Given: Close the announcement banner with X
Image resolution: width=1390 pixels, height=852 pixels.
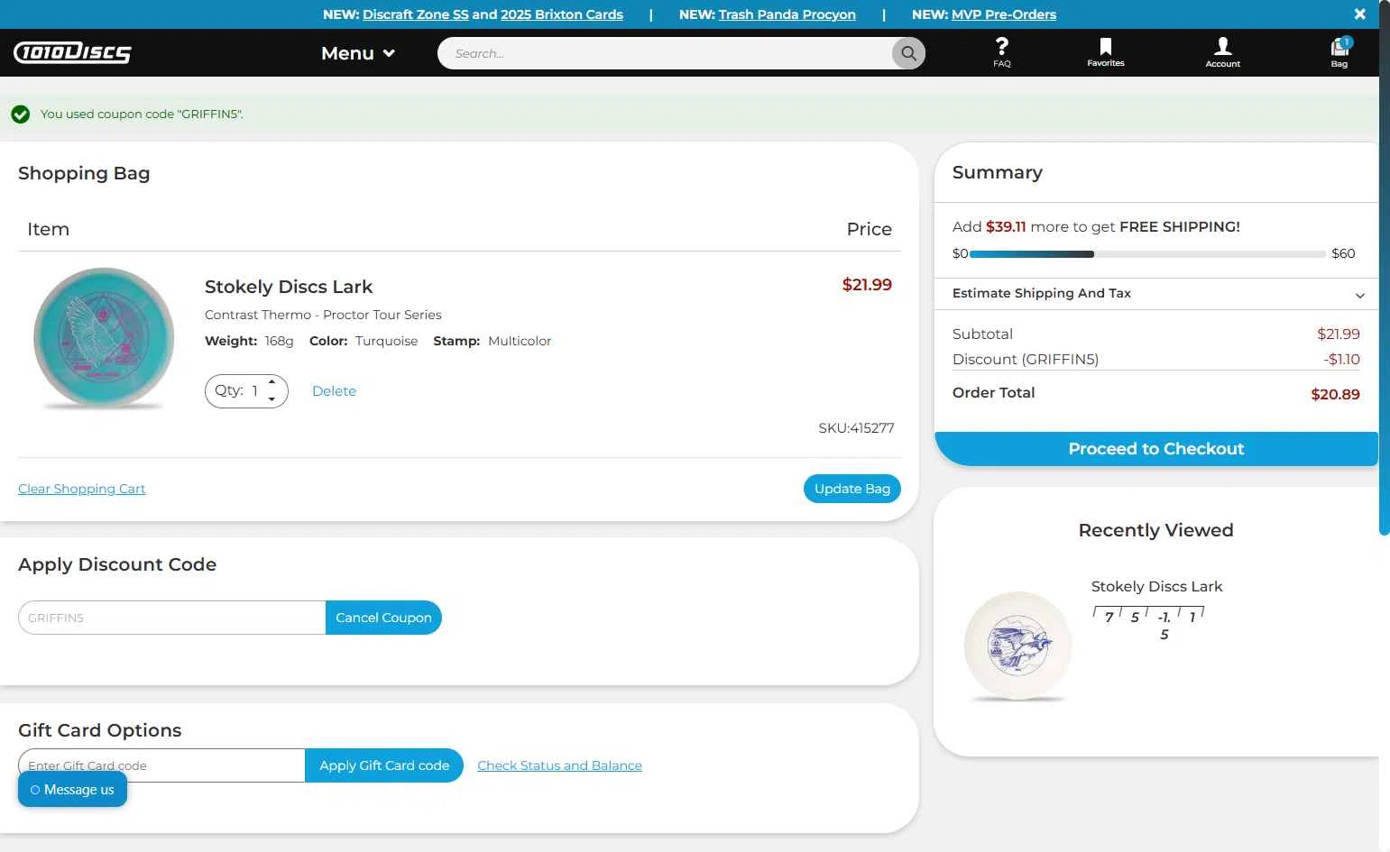Looking at the screenshot, I should 1359,14.
